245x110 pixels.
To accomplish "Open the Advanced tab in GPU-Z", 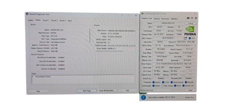I will 165,19.
